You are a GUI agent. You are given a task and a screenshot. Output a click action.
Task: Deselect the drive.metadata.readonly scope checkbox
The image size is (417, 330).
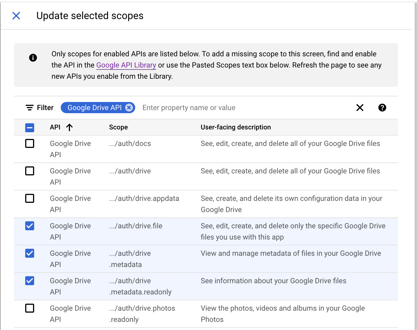[30, 281]
